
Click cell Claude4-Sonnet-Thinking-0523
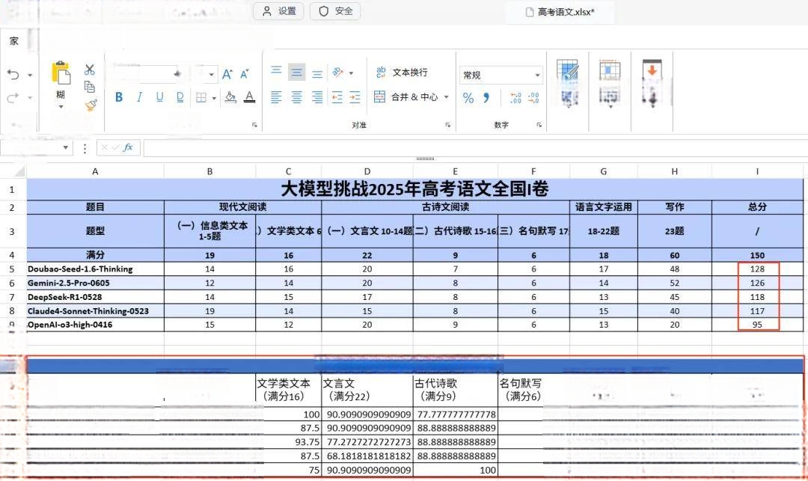[95, 311]
